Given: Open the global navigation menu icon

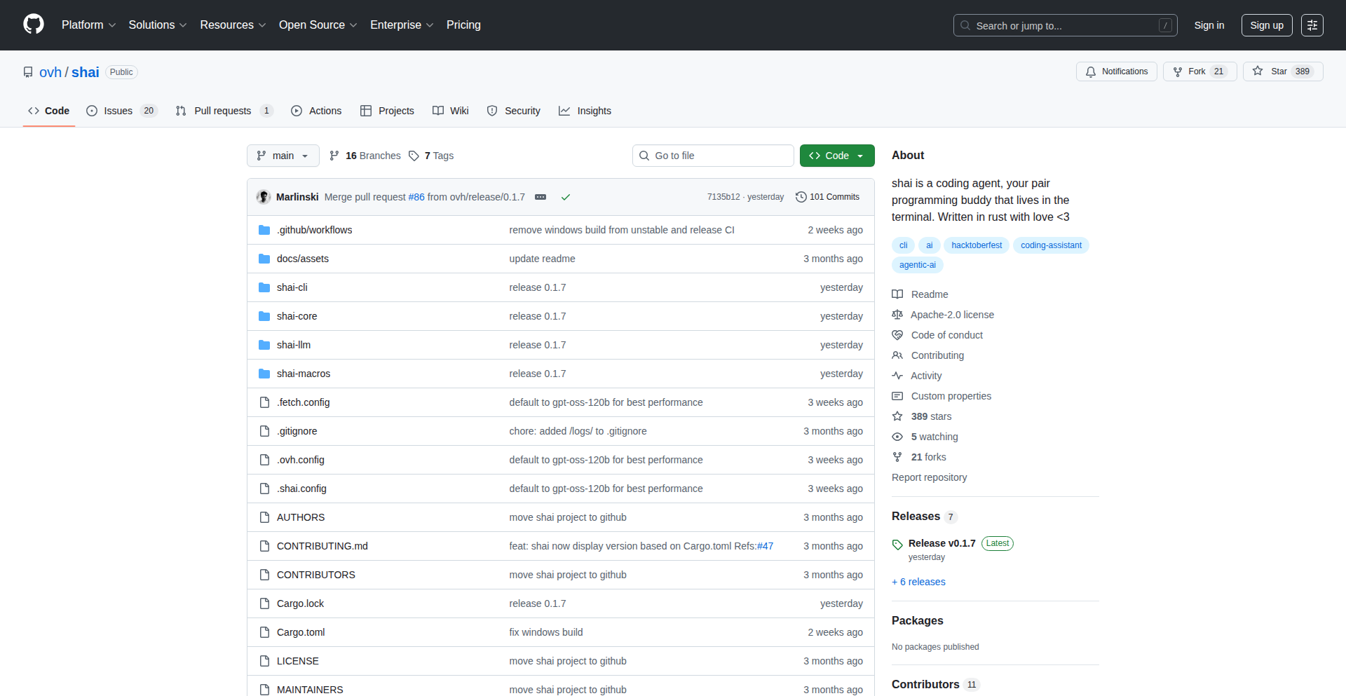Looking at the screenshot, I should (1312, 25).
